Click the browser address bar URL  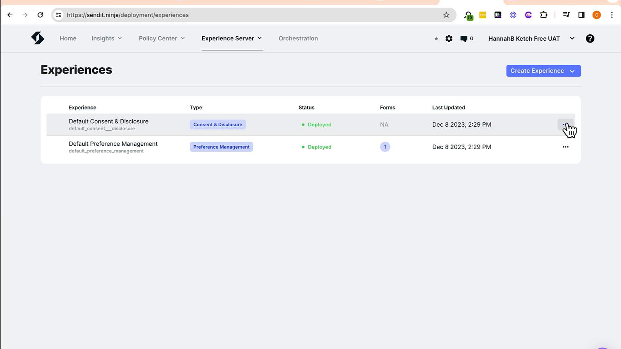point(127,15)
